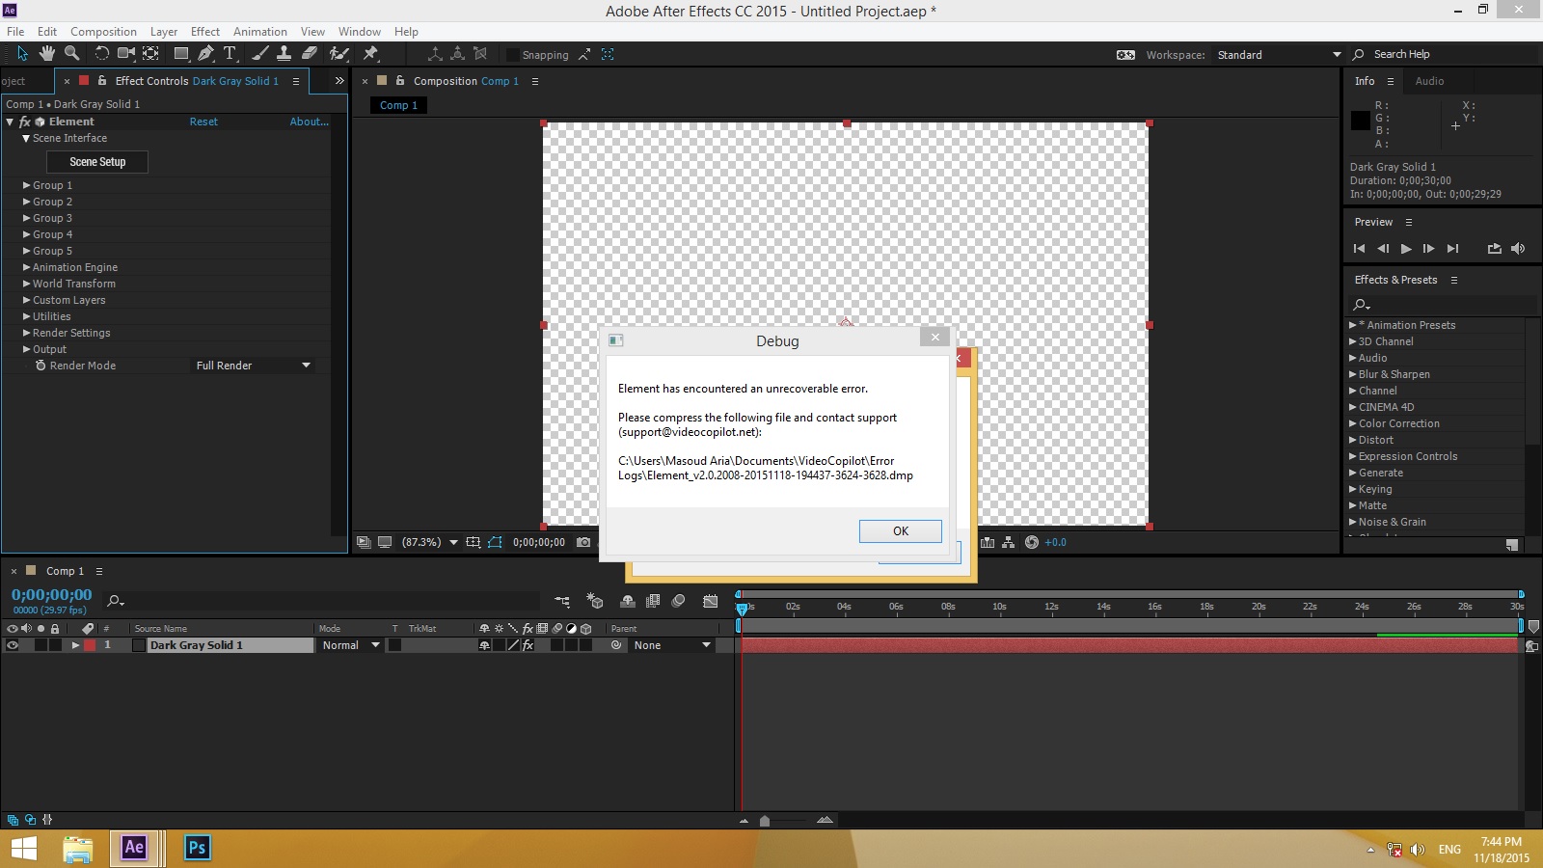Select the Selection arrow tool
The height and width of the screenshot is (868, 1543).
tap(22, 54)
